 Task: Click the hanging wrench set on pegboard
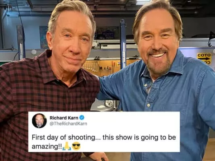91,66
